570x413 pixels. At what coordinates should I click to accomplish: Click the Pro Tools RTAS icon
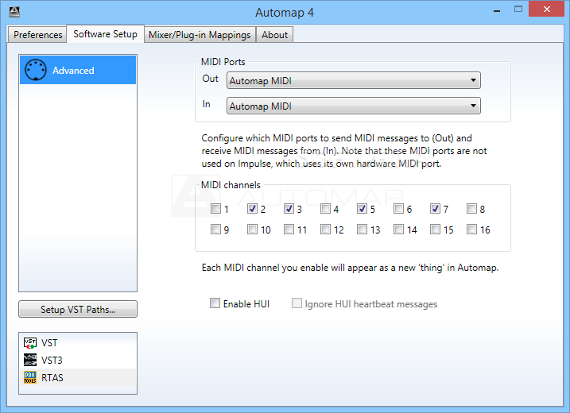30,377
